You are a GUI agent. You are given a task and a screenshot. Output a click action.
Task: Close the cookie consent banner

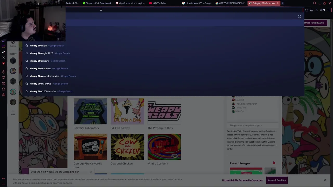(325, 180)
